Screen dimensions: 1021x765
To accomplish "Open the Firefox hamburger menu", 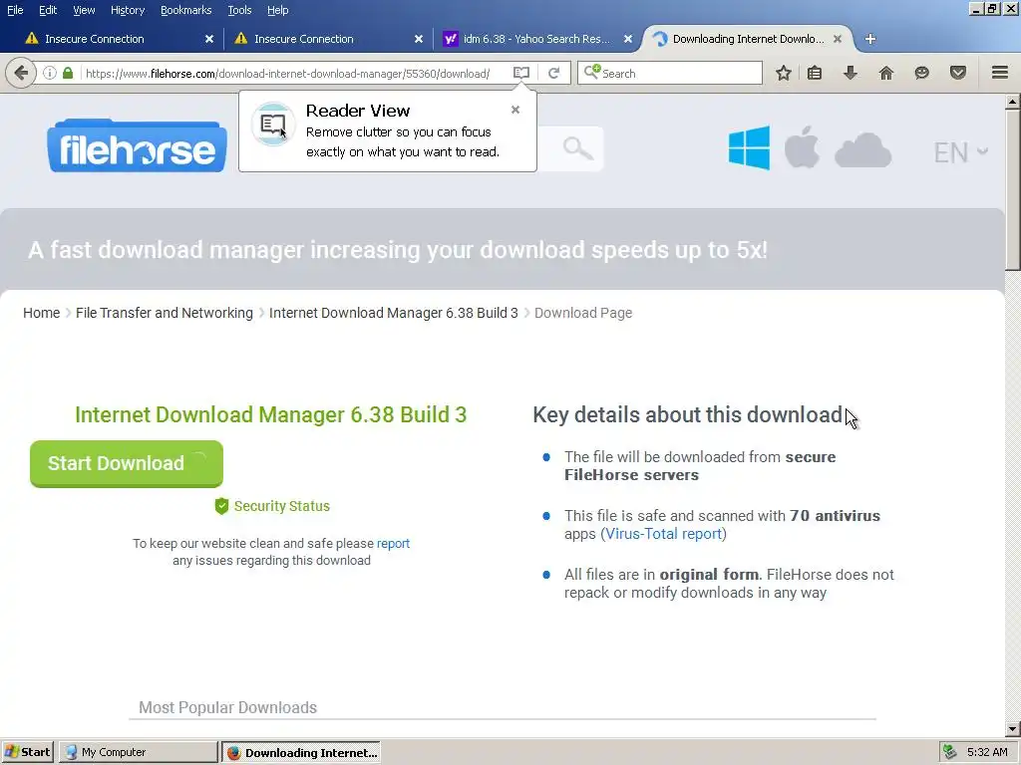I will (x=1000, y=72).
